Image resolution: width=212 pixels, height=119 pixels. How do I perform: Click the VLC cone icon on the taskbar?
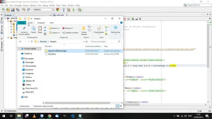tap(34, 116)
